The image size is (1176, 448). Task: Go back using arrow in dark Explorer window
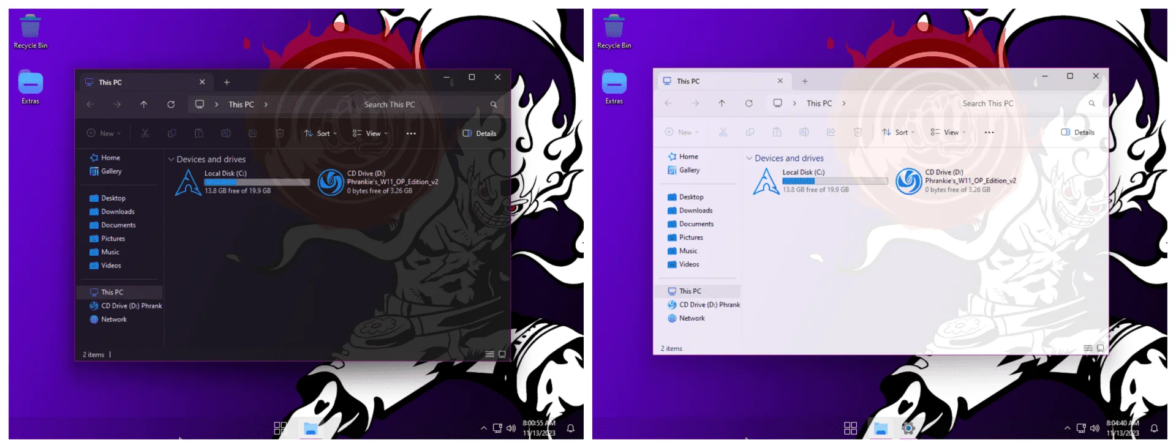coord(90,105)
